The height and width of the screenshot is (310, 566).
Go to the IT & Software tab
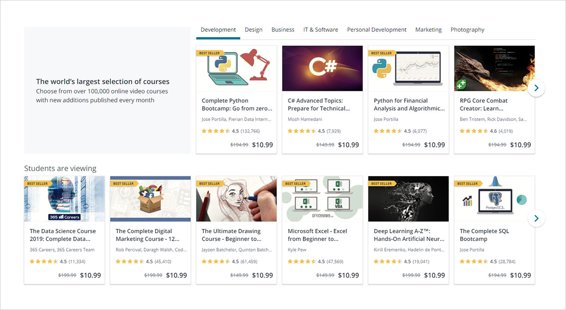321,30
